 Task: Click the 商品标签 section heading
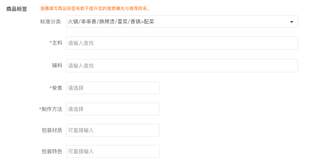tap(17, 9)
